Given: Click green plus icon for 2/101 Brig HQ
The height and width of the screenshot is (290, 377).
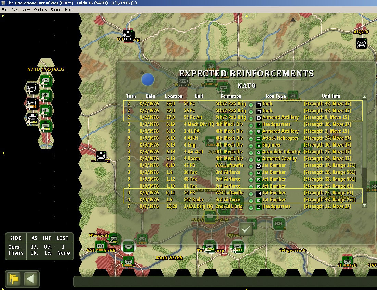Looking at the screenshot, I should click(251, 207).
